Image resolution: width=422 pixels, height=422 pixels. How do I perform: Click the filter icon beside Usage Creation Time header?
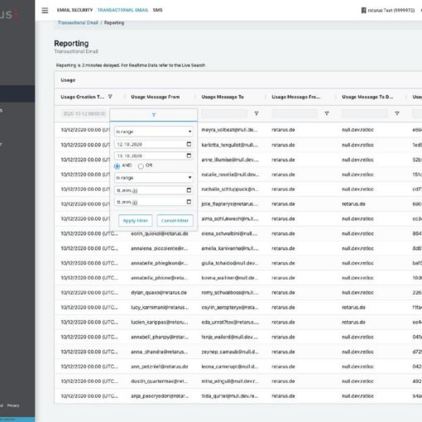[x=110, y=97]
